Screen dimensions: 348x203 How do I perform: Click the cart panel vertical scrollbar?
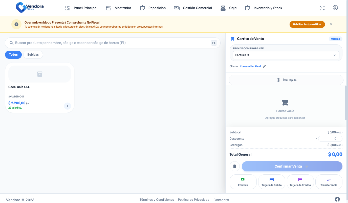(x=346, y=103)
